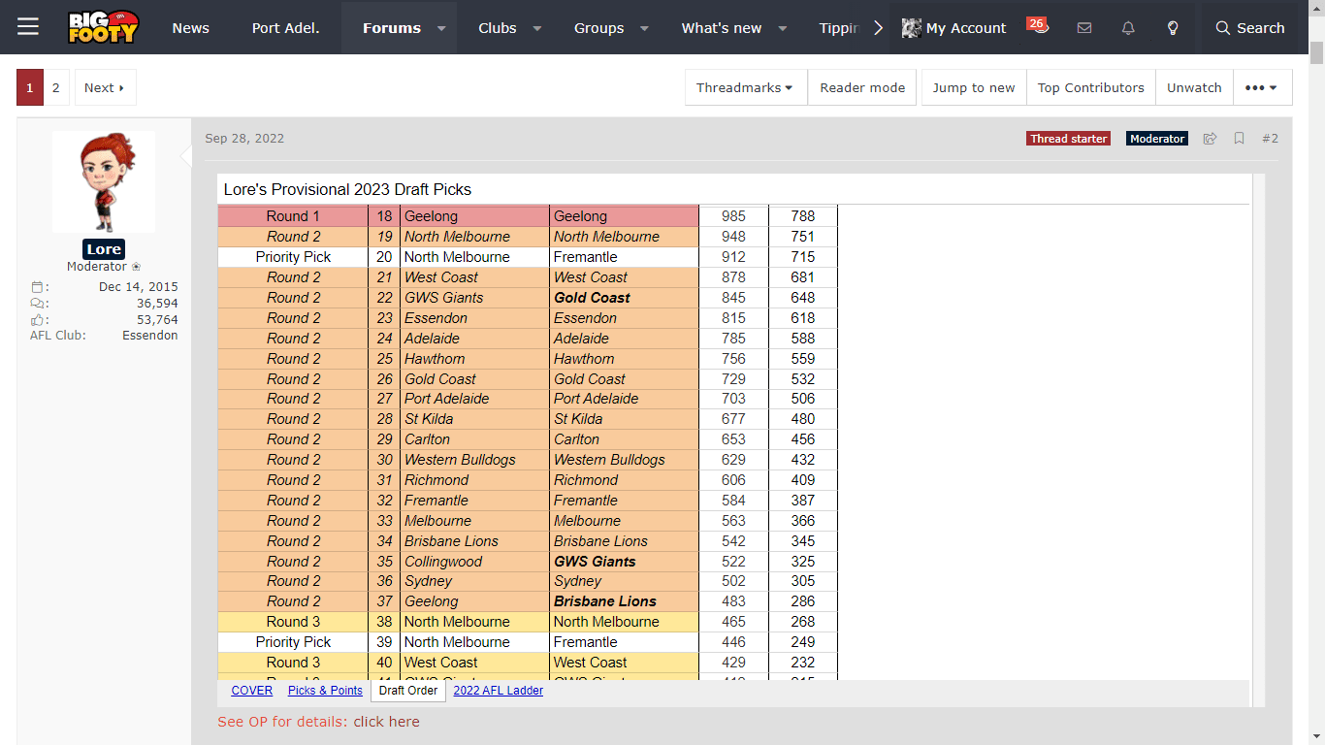The height and width of the screenshot is (745, 1325).
Task: Open My Account menu
Action: (x=954, y=28)
